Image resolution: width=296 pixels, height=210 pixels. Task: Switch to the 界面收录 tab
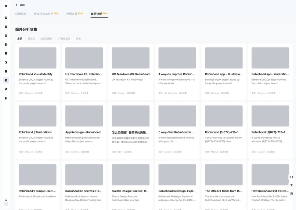[72, 14]
